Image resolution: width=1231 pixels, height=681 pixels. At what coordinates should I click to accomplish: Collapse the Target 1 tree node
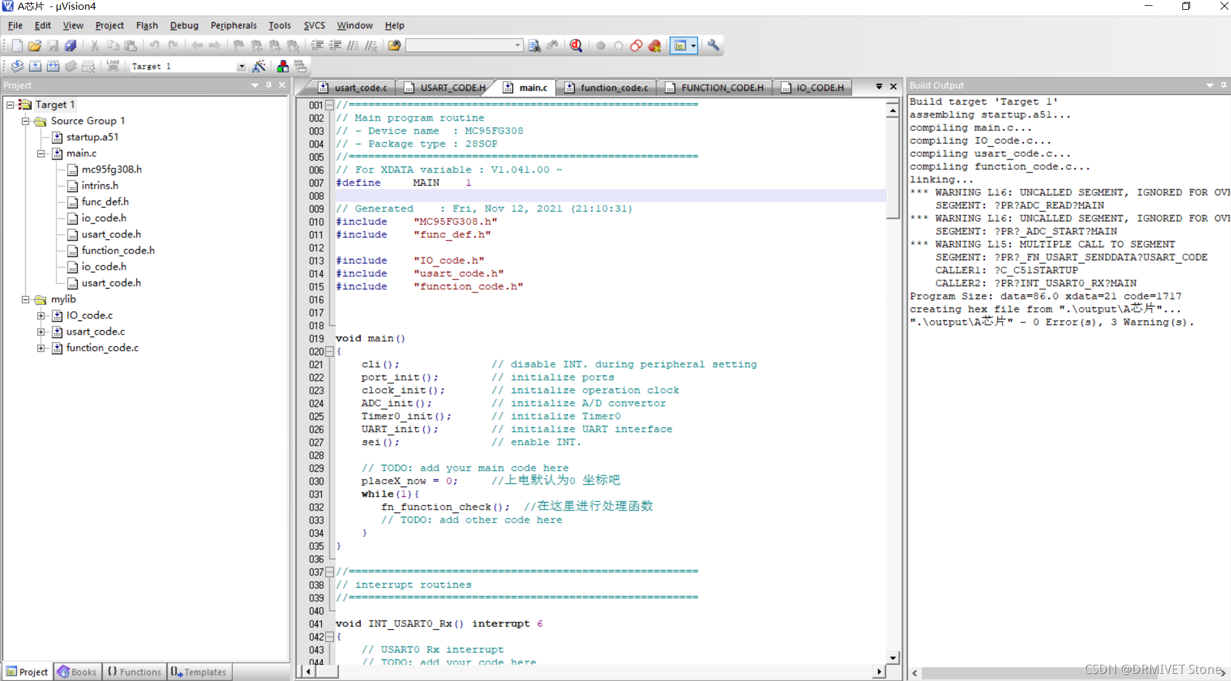coord(10,104)
